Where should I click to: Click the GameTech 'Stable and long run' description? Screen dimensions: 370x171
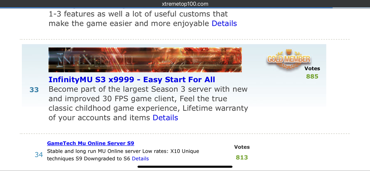click(123, 155)
